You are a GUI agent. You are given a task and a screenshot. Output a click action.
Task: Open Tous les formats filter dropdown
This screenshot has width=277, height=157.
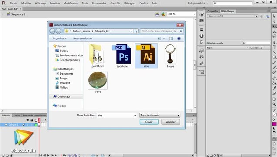(x=160, y=115)
